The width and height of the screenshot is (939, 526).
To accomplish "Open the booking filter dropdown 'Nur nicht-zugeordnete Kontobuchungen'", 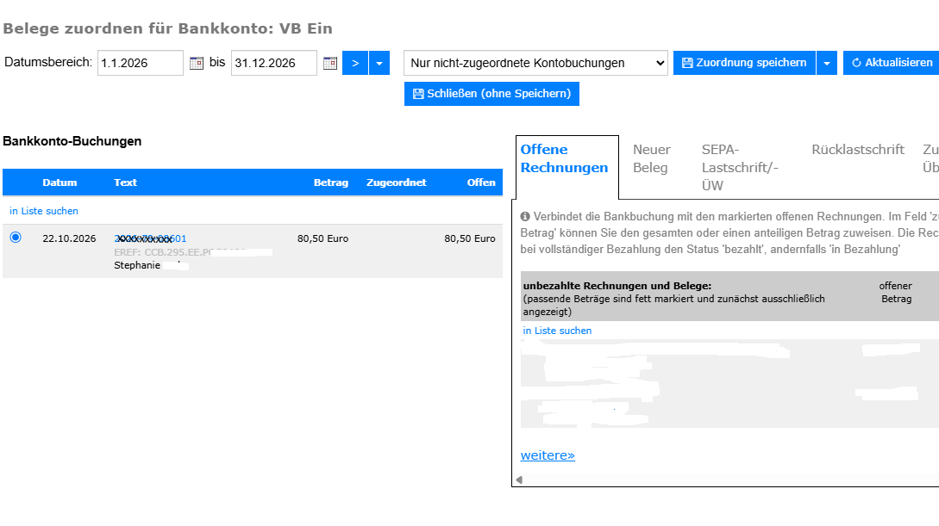I will (x=536, y=63).
